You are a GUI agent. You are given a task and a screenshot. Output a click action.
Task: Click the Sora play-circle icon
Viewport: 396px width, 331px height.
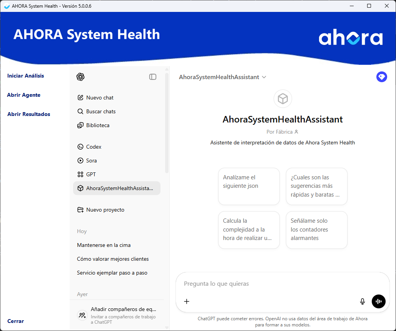(80, 161)
